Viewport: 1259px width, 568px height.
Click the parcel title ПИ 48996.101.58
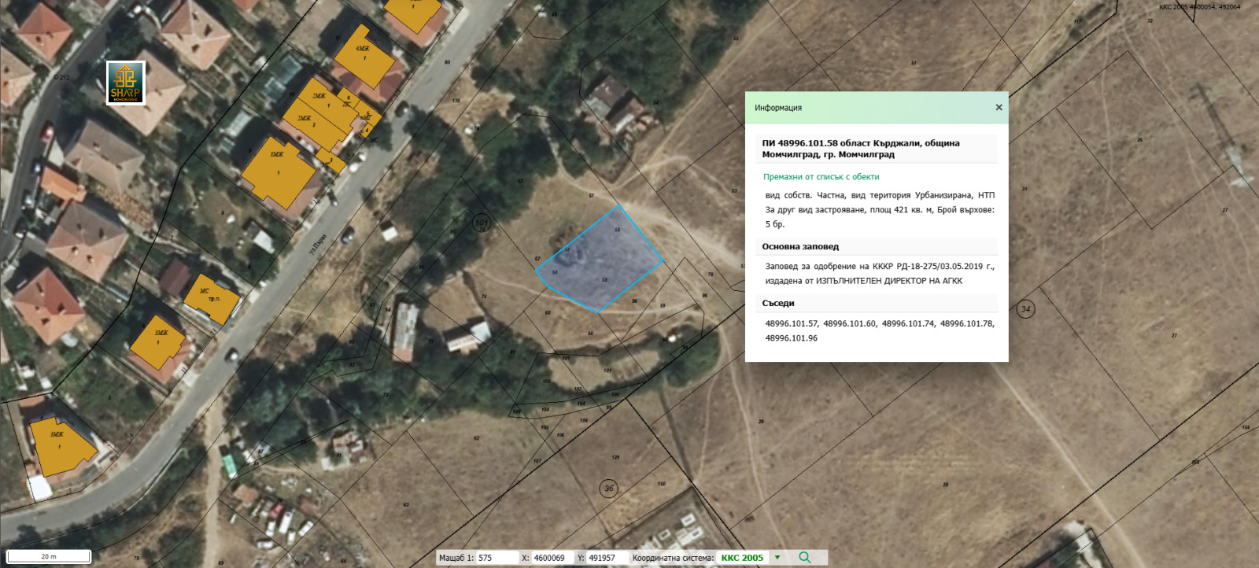coord(860,149)
